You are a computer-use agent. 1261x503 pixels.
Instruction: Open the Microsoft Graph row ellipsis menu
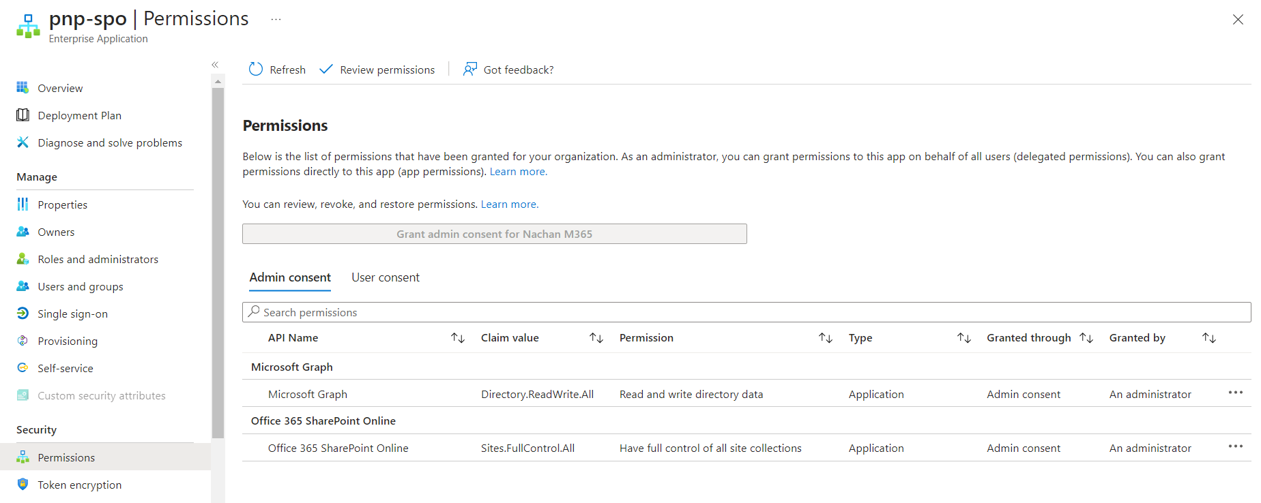[1235, 393]
